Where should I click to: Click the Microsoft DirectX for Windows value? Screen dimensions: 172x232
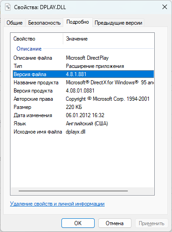click(x=110, y=82)
